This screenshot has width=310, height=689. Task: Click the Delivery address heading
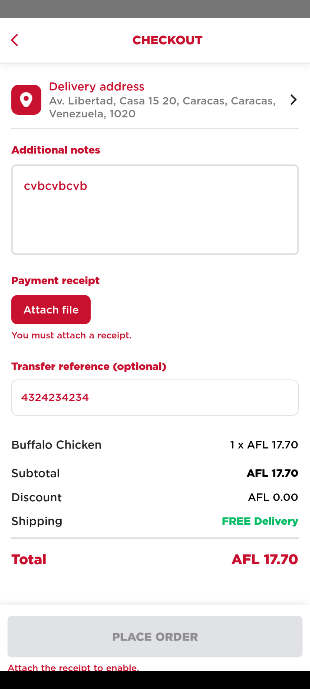coord(97,86)
